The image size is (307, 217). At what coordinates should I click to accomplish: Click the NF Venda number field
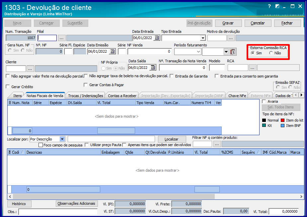(150, 51)
